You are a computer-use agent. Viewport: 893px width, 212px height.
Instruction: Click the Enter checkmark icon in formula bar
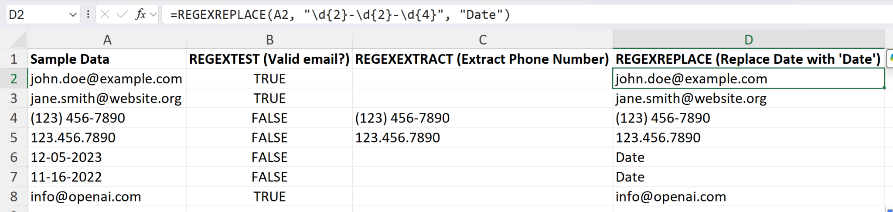coord(123,15)
